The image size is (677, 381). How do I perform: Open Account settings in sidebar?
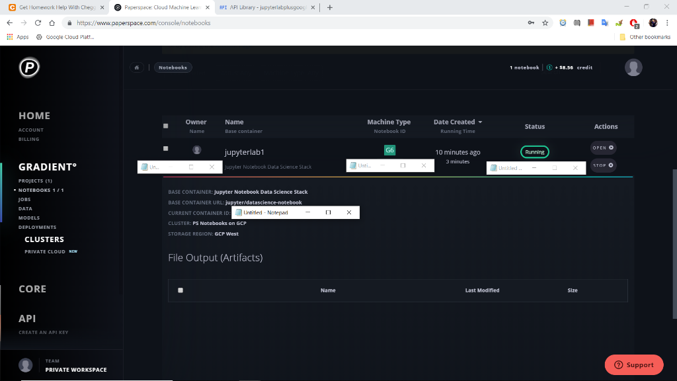click(x=31, y=130)
